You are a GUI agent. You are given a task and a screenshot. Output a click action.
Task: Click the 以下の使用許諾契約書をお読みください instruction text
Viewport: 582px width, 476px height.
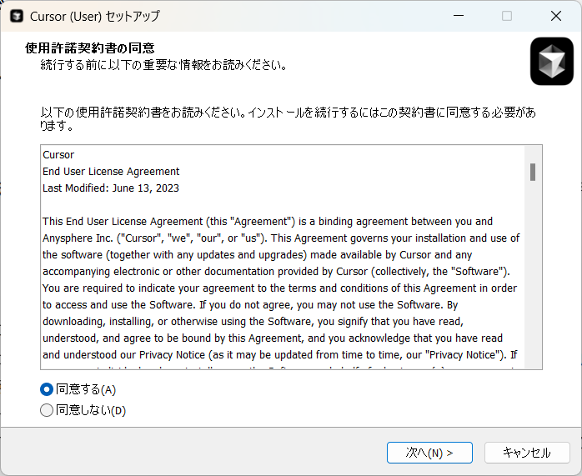point(288,118)
